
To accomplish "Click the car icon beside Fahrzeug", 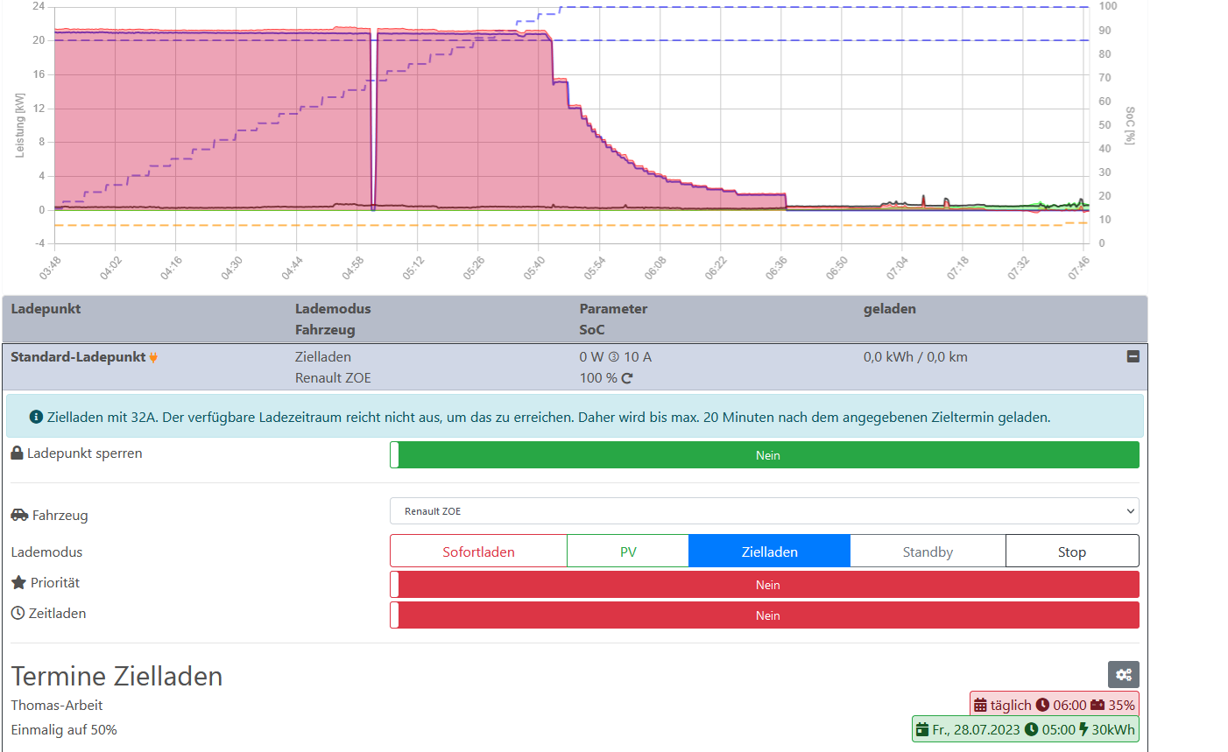I will (x=19, y=515).
